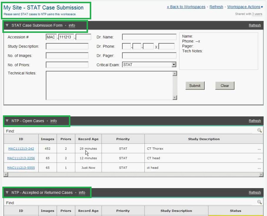Click ellipsis on the CT Thorax row
Screen dimensions: 267x216
point(259,149)
